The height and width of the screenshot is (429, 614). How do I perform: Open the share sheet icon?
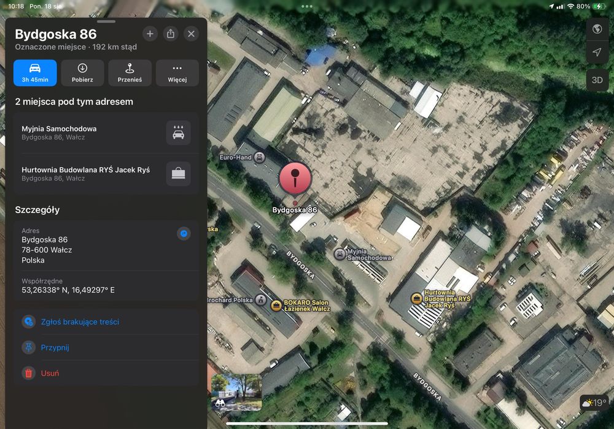[171, 34]
